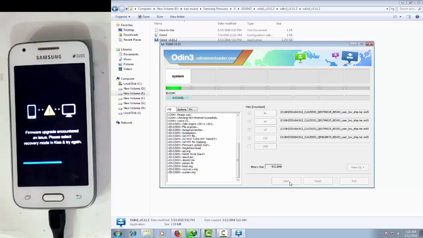Enable the UMS file checkbox

point(249,146)
